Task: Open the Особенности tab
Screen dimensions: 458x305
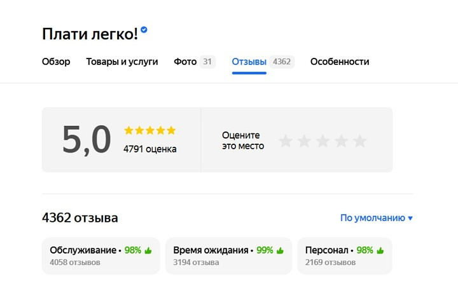Action: (340, 62)
